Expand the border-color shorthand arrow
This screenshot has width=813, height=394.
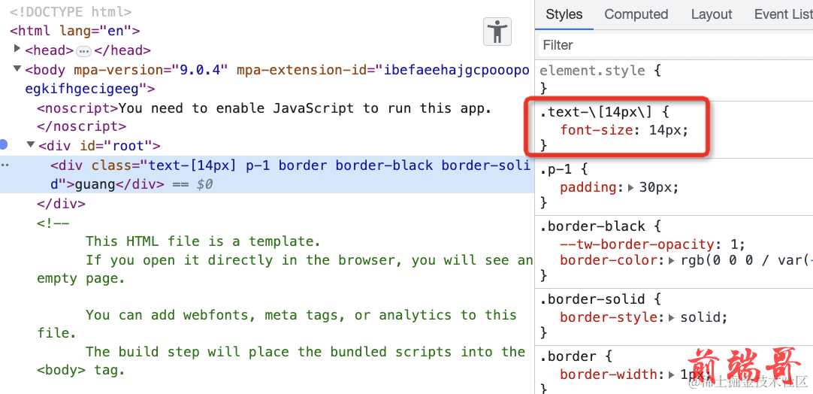[x=672, y=261]
